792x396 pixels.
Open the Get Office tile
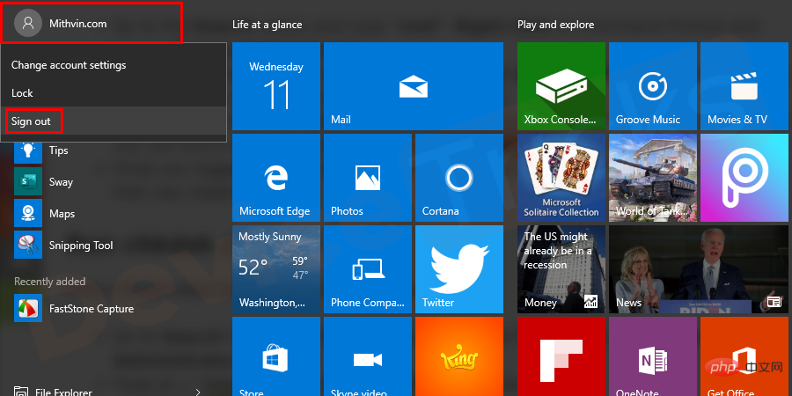744,356
